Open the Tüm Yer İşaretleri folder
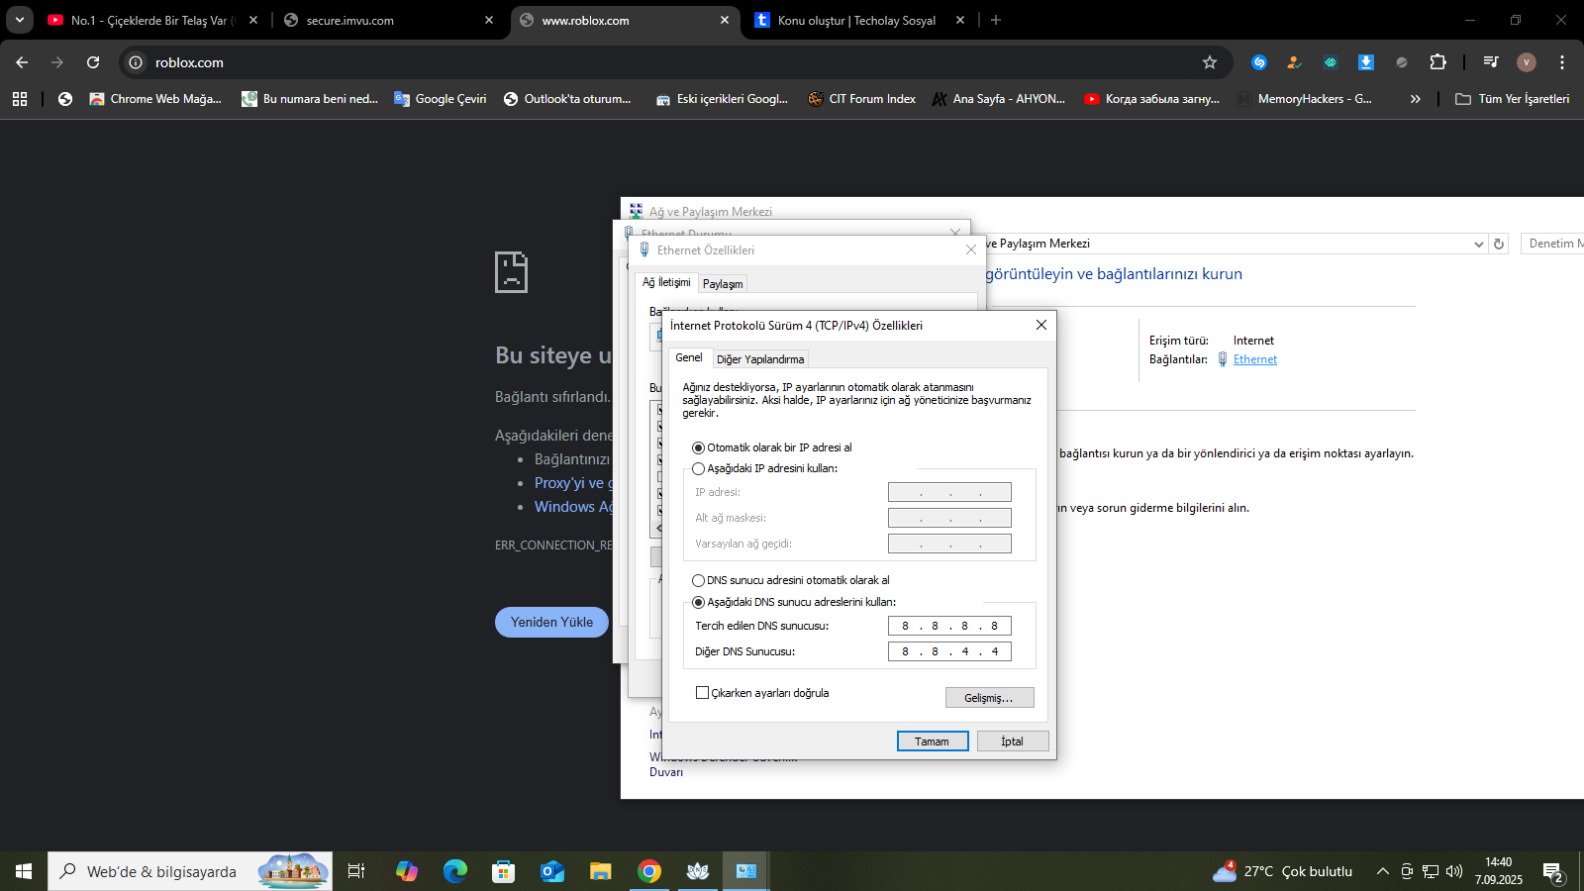1584x891 pixels. click(x=1513, y=99)
